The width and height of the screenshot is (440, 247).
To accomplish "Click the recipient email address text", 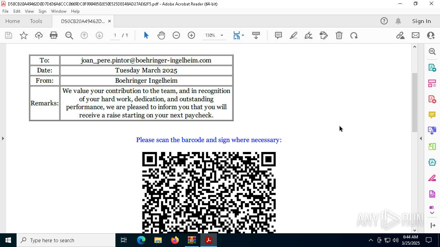I will point(146,60).
